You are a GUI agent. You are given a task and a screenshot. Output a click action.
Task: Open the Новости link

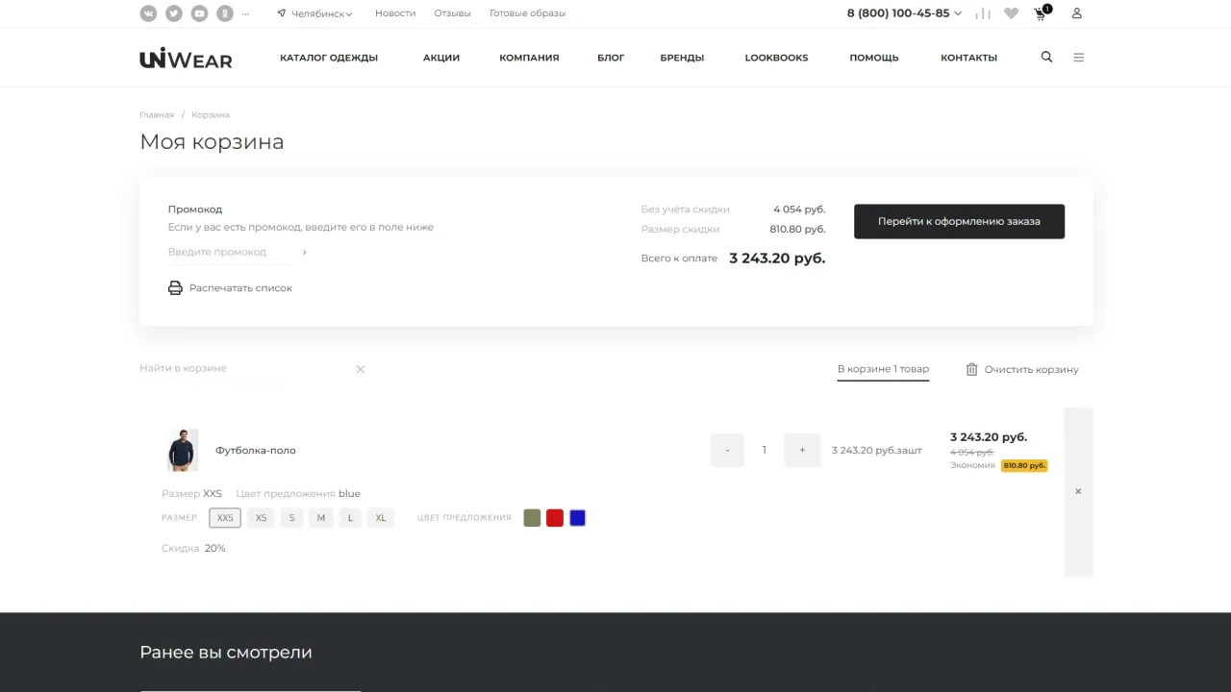395,13
